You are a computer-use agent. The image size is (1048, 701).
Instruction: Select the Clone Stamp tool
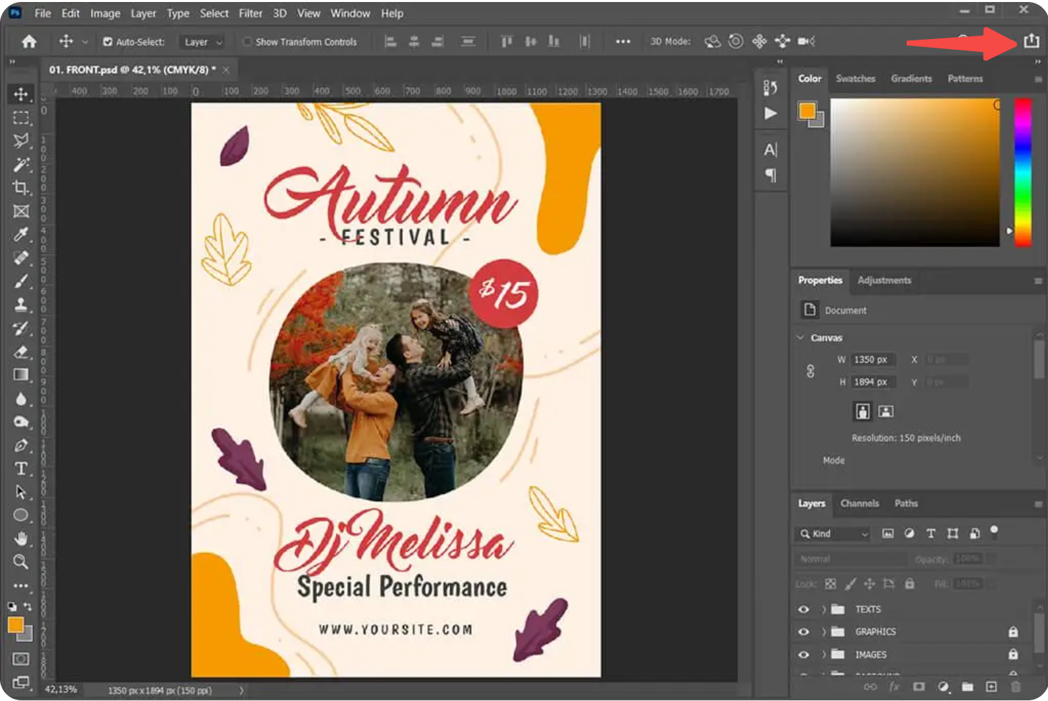click(21, 305)
